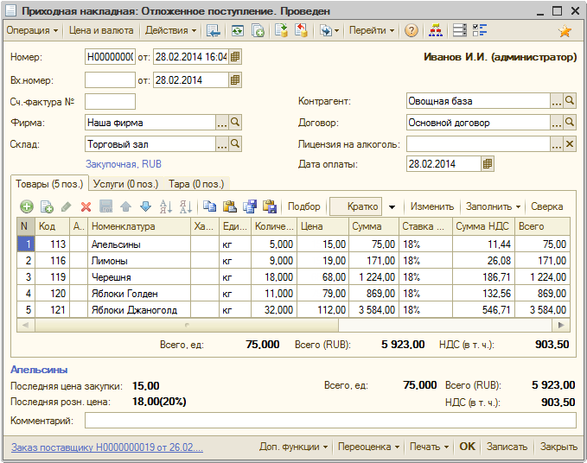Click the first paste clipboard icon in table toolbar
Image resolution: width=587 pixels, height=463 pixels.
(x=229, y=206)
